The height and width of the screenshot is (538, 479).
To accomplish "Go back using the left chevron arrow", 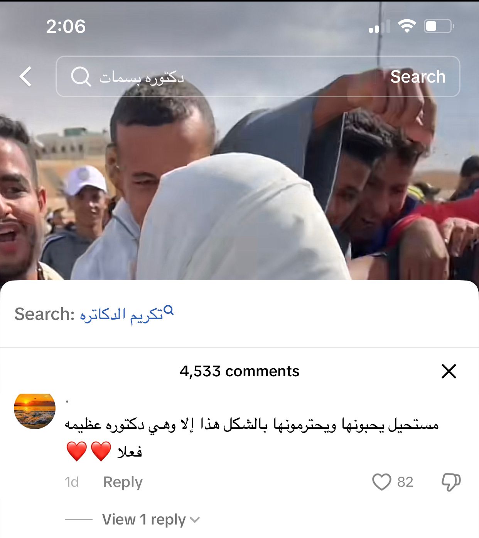I will [25, 76].
